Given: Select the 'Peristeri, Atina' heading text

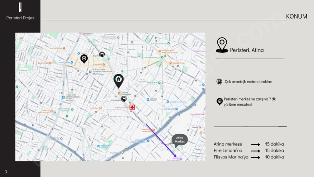Looking at the screenshot, I should point(247,50).
